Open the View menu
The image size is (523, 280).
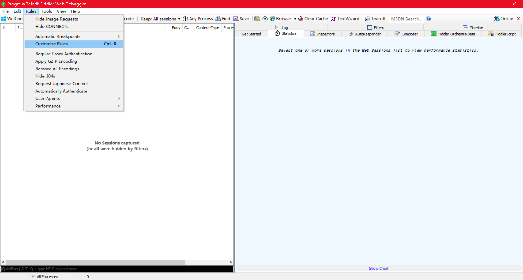[61, 11]
